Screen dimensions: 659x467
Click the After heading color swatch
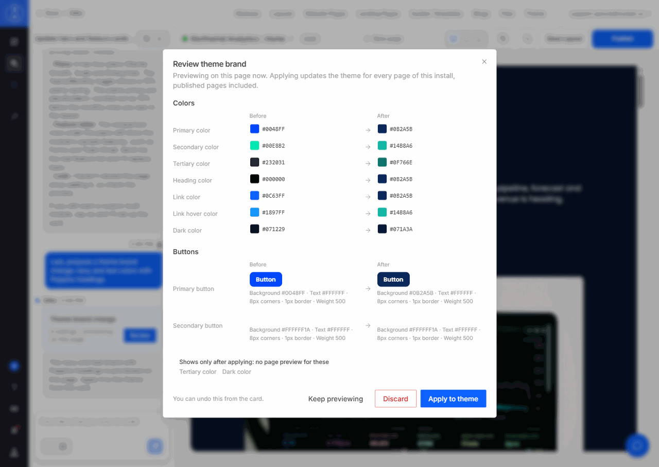coord(382,179)
